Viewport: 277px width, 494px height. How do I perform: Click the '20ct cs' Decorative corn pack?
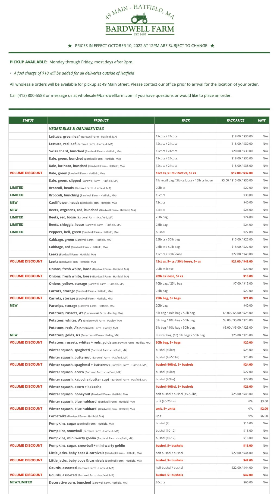pyautogui.click(x=160, y=482)
